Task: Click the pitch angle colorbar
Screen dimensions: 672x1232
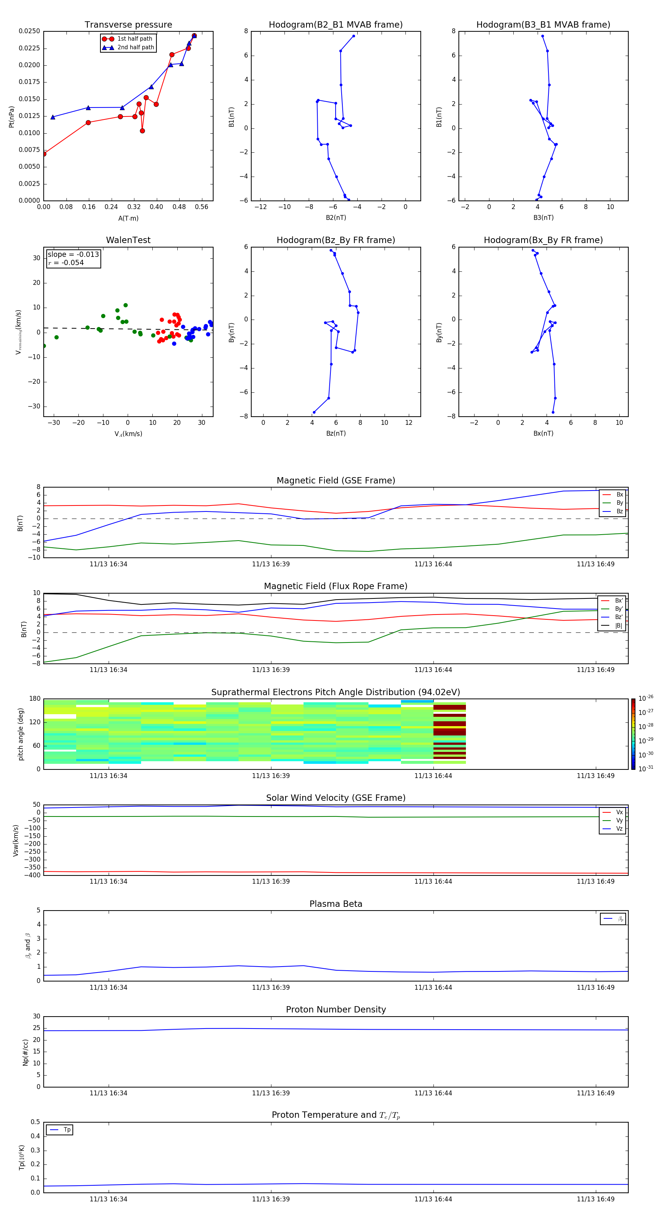Action: coord(633,734)
